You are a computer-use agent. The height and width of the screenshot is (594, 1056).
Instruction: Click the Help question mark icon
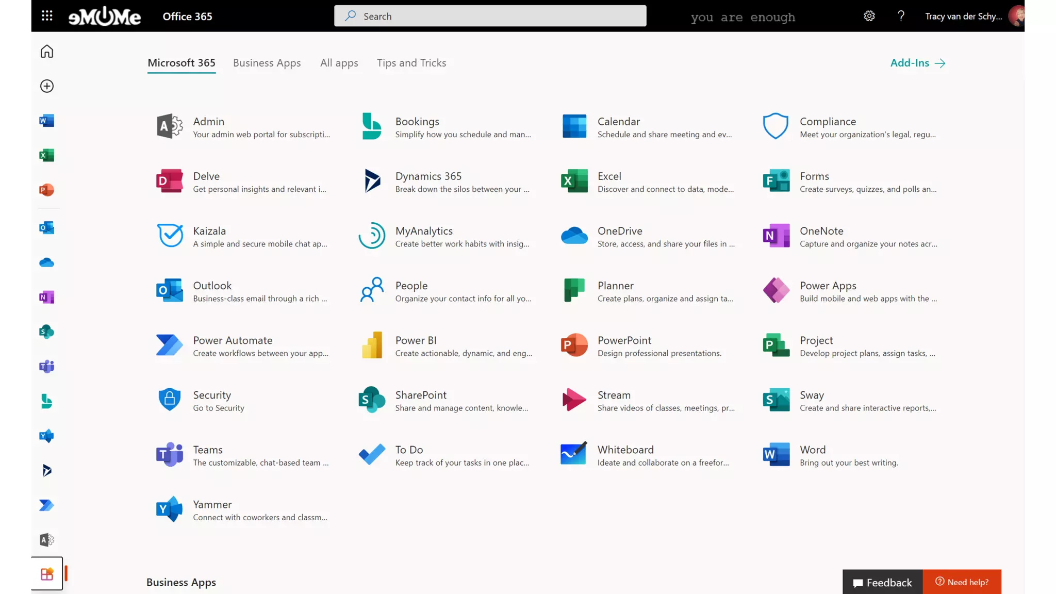point(901,16)
